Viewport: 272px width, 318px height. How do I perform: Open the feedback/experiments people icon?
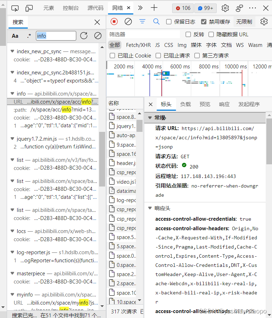click(x=239, y=8)
